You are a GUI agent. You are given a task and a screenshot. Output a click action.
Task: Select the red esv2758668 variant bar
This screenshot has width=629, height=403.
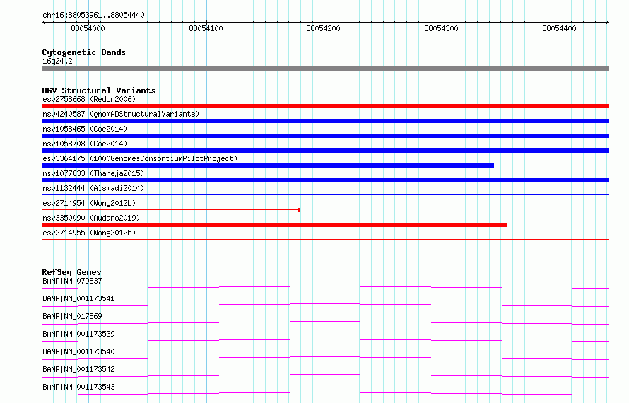325,106
